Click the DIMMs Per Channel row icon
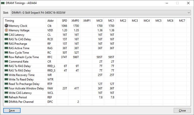Image resolution: width=194 pixels, height=115 pixels. click(6, 102)
